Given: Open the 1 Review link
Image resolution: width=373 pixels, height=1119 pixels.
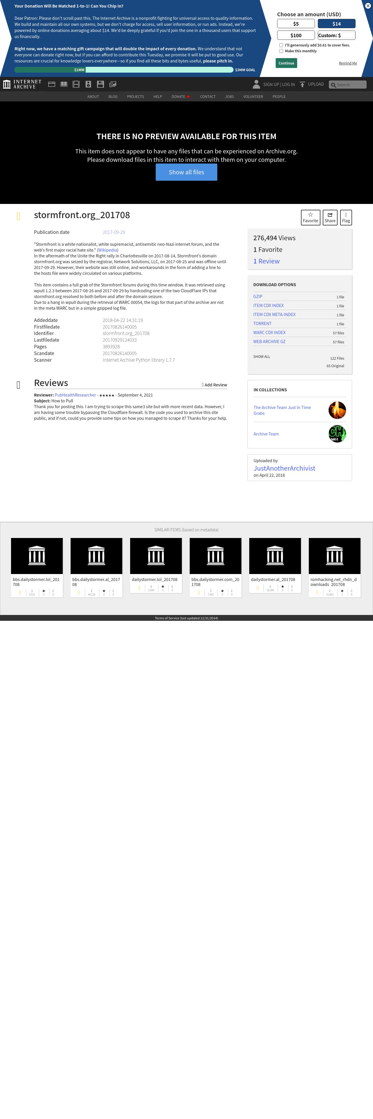Looking at the screenshot, I should 266,261.
